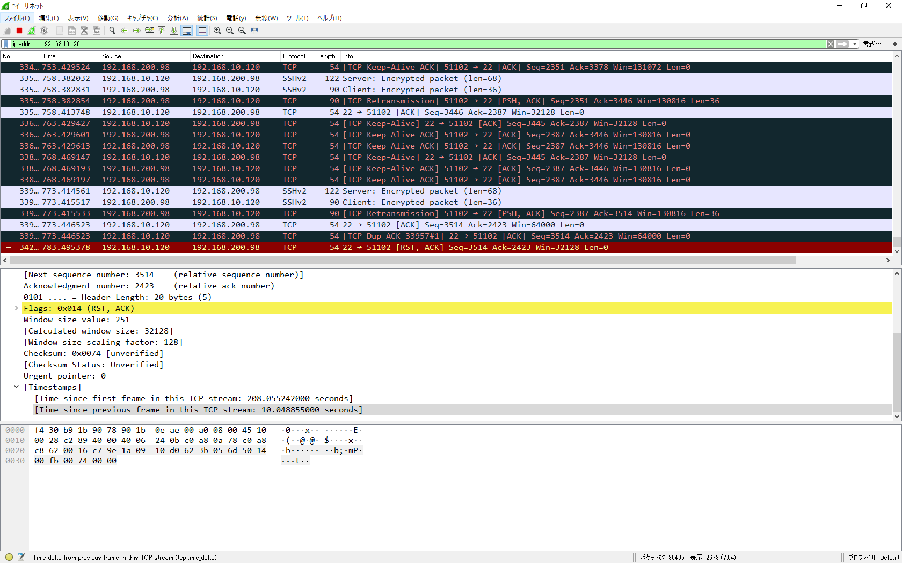Sort packets by the Source column header
This screenshot has height=563, width=902.
pos(145,56)
